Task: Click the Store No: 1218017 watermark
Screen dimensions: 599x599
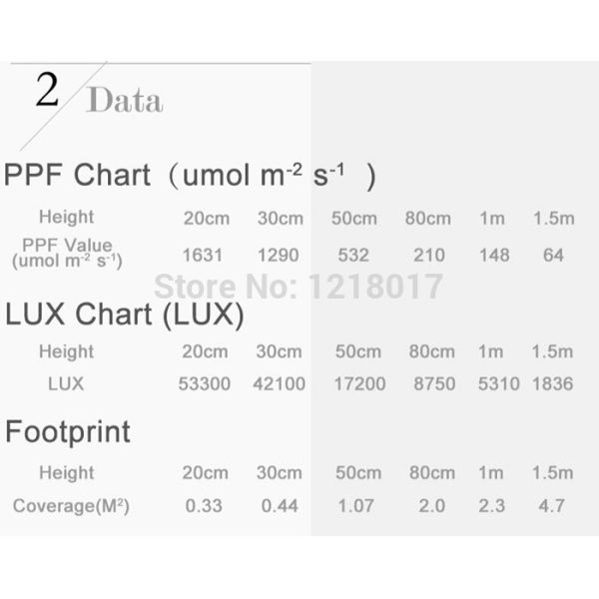Action: pyautogui.click(x=298, y=287)
